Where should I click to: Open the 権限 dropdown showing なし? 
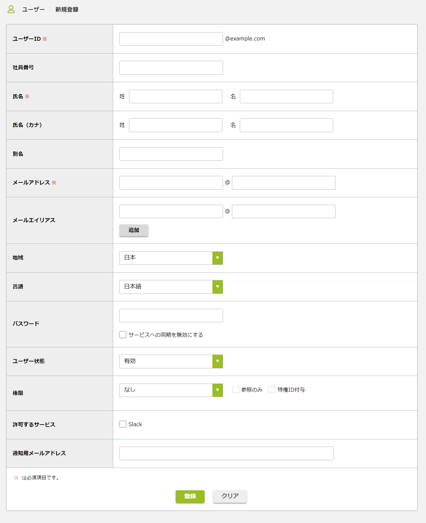[171, 390]
